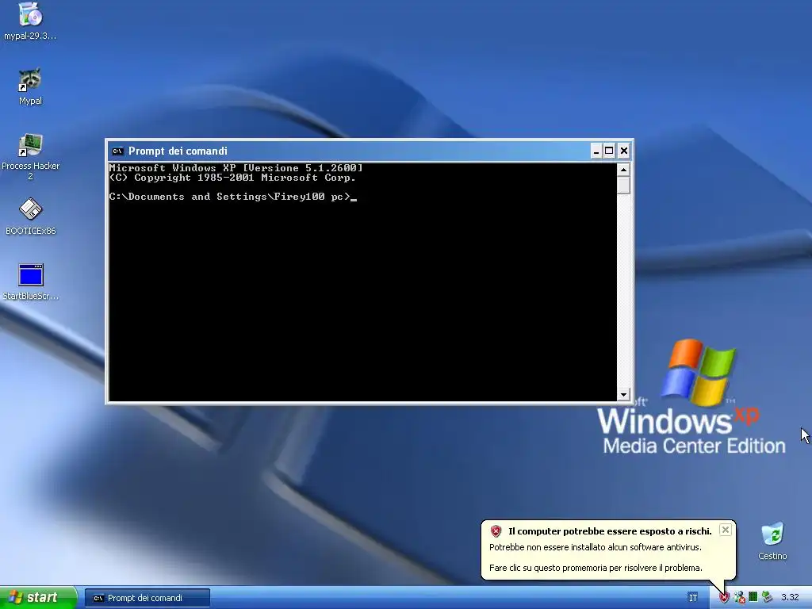
Task: Close the Prompt dei comandi window
Action: pyautogui.click(x=623, y=151)
